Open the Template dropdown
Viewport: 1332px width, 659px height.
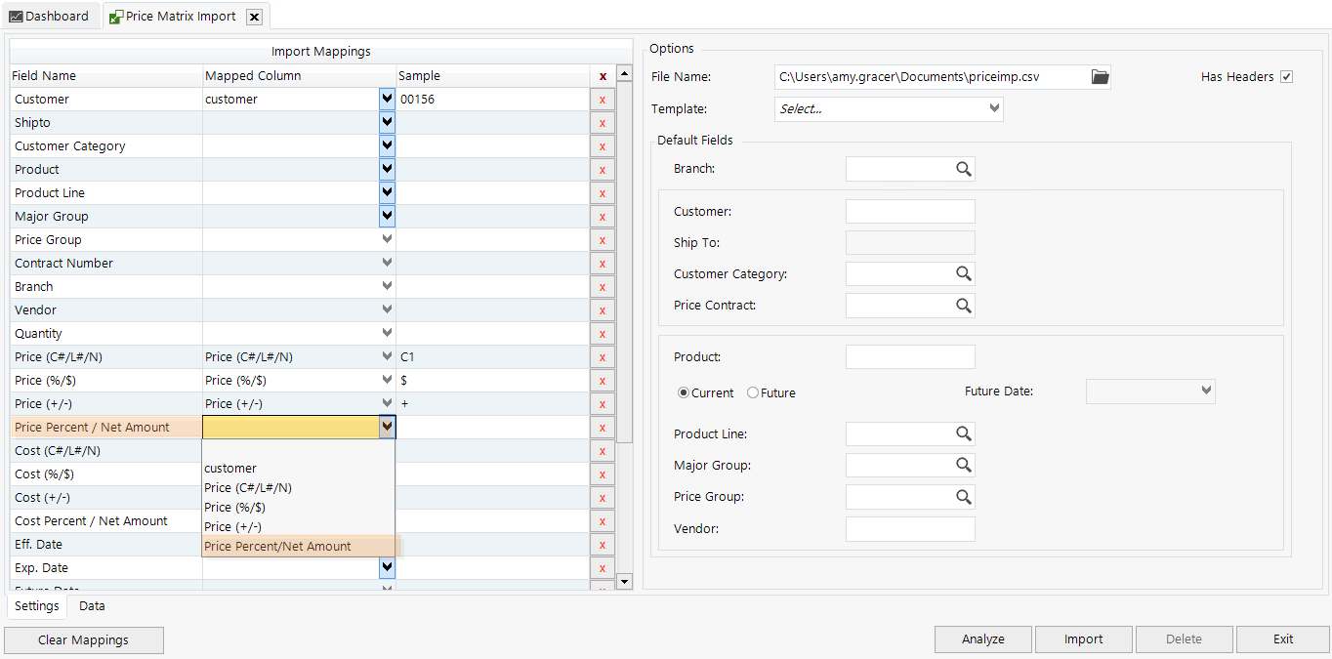(x=993, y=108)
